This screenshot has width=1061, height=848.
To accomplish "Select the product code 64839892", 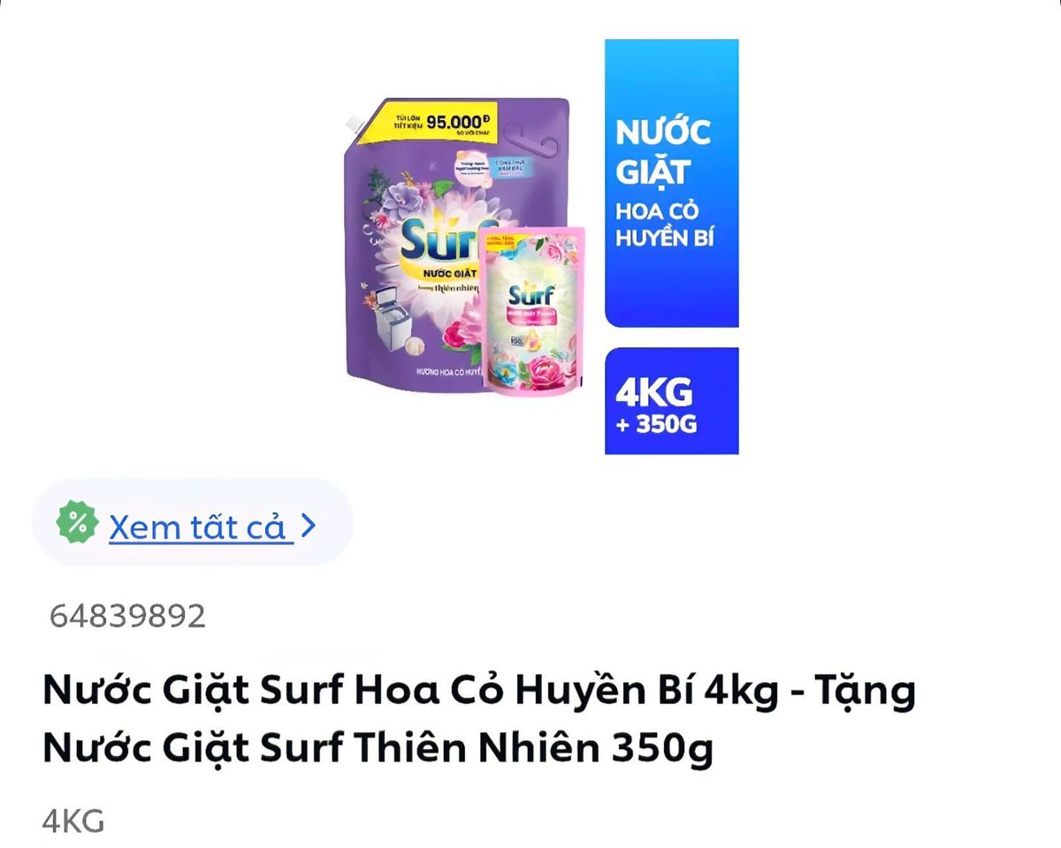I will [127, 616].
